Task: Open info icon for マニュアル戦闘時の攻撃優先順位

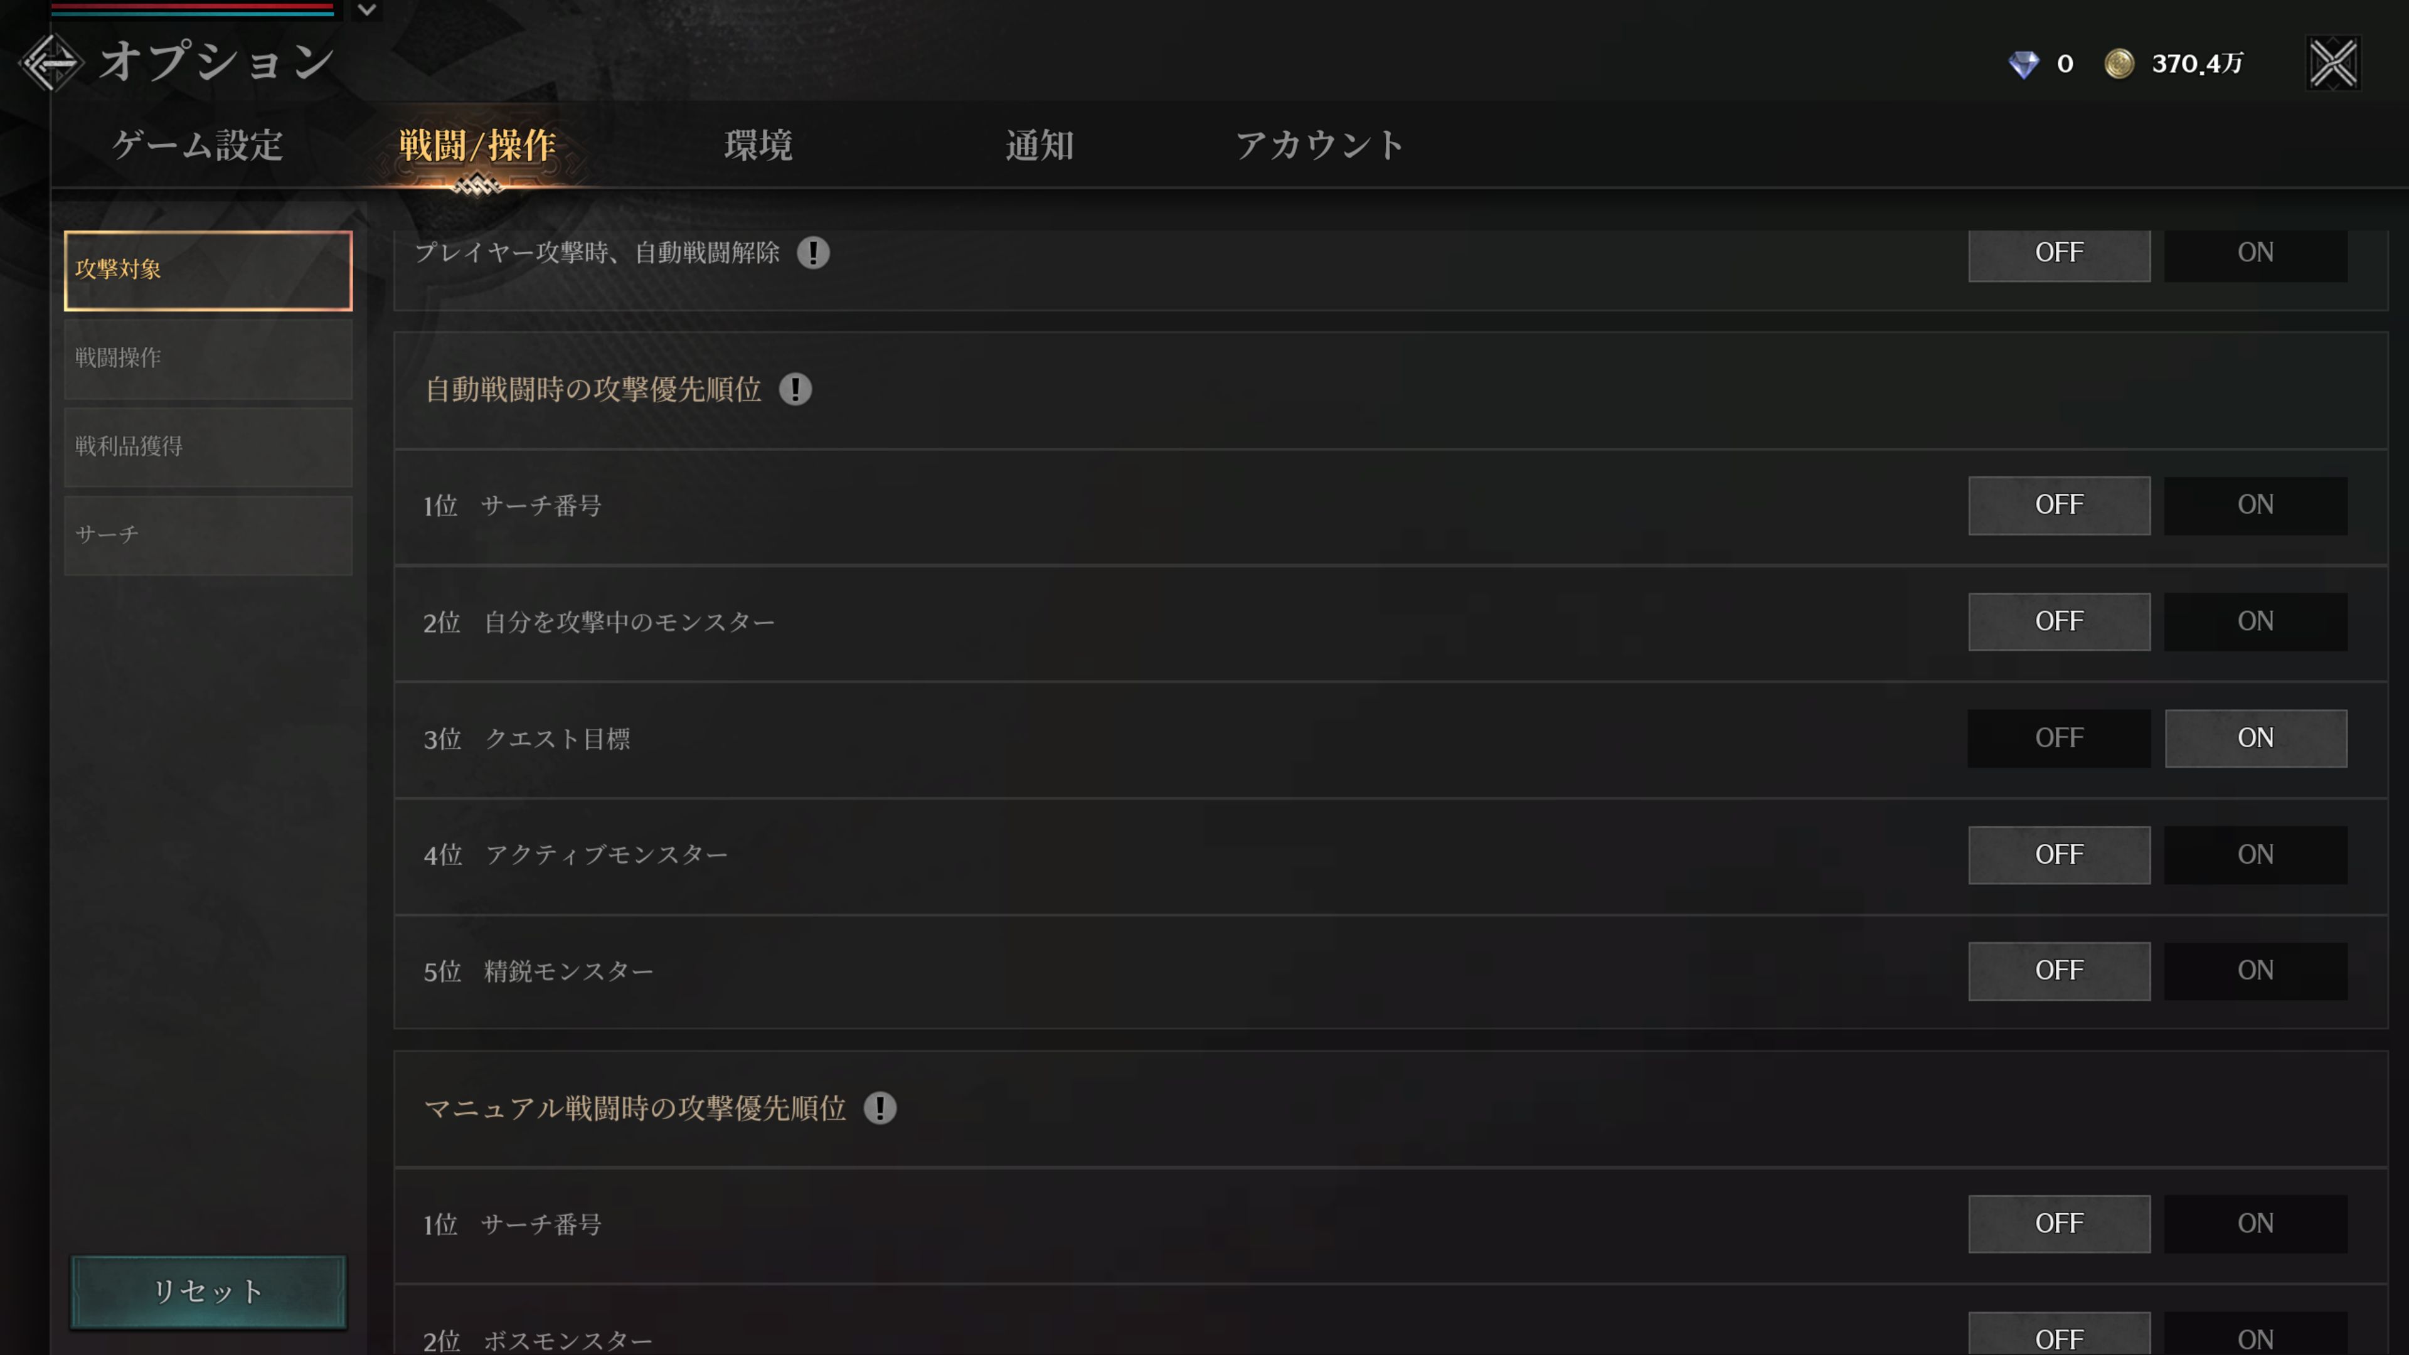Action: pos(879,1108)
